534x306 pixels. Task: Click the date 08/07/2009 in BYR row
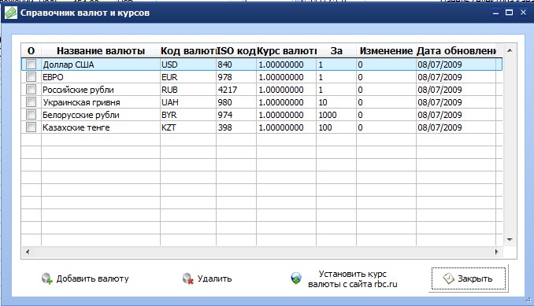(x=456, y=115)
